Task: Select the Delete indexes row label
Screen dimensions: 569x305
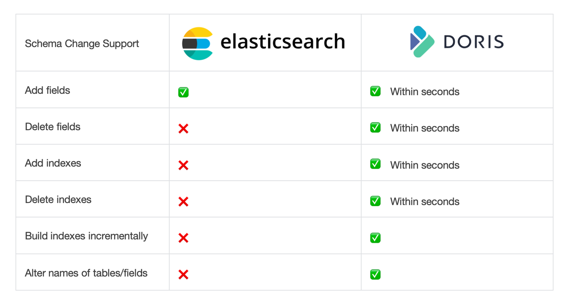Action: coord(58,199)
